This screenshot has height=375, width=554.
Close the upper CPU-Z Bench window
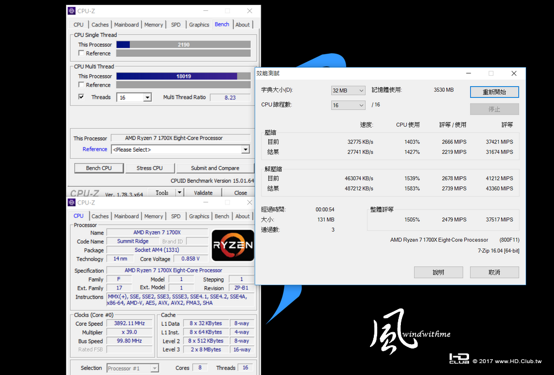click(x=249, y=11)
